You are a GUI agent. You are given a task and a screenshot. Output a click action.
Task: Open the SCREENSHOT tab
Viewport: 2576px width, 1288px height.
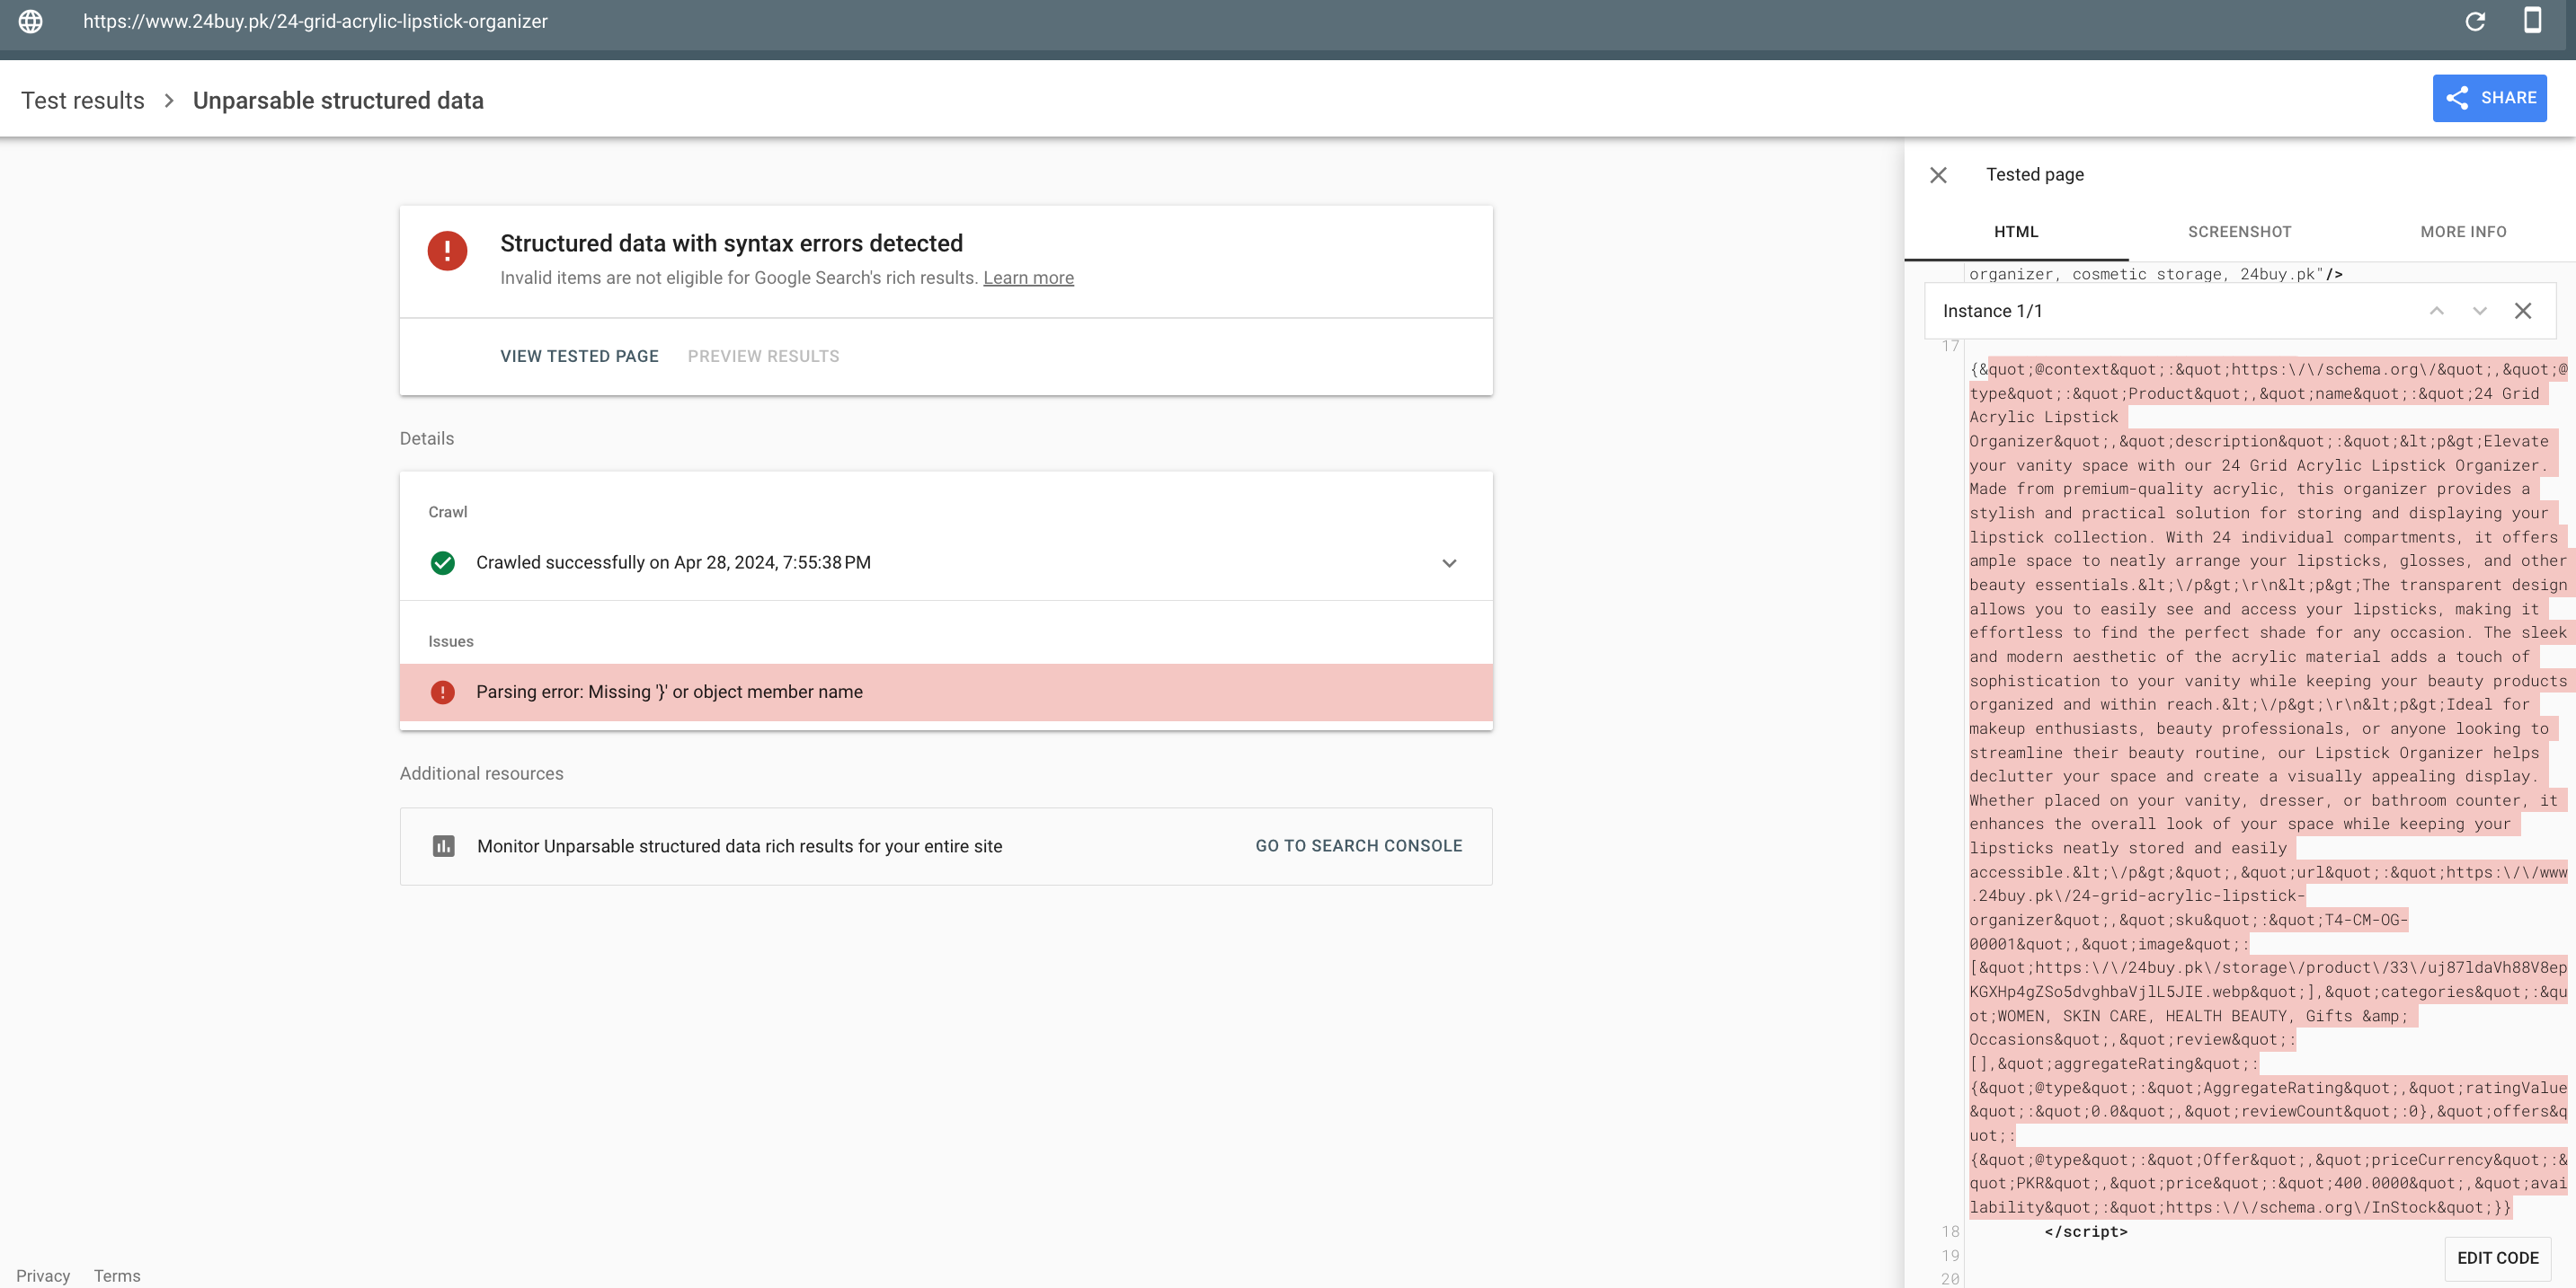pyautogui.click(x=2239, y=232)
